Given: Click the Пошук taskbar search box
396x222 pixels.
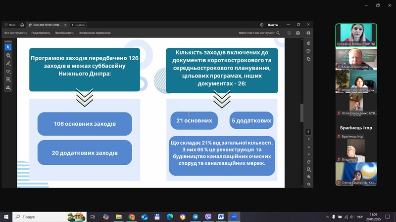Looking at the screenshot, I should pyautogui.click(x=49, y=217).
